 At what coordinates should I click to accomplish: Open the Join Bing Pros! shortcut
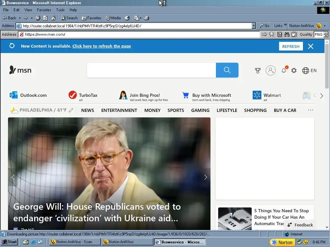[x=143, y=96]
